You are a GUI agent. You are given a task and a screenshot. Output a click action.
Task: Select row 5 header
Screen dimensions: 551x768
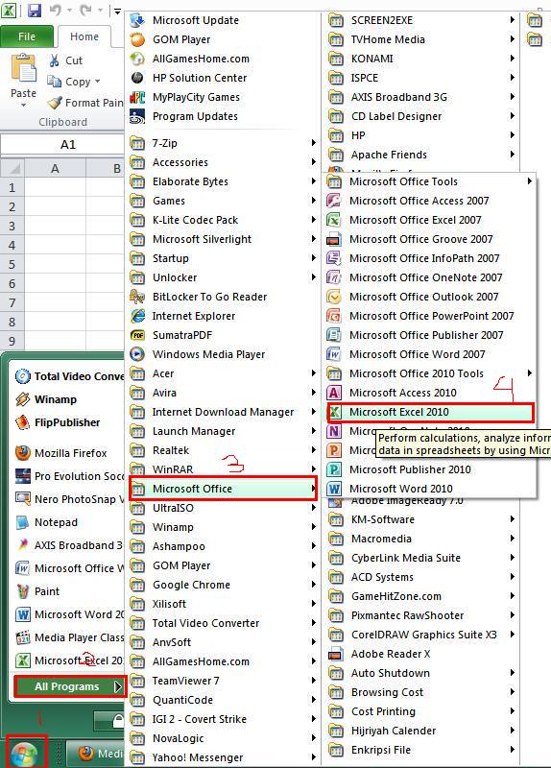tap(12, 265)
